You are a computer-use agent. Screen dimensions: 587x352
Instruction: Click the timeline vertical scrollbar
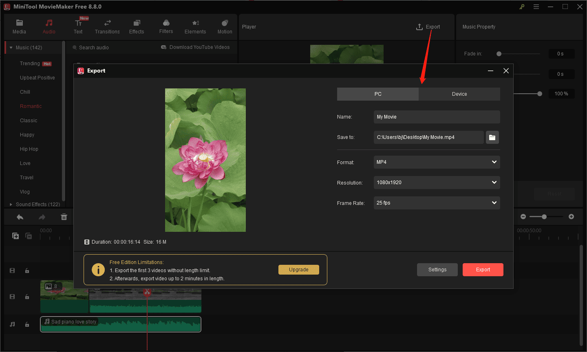pos(581,295)
